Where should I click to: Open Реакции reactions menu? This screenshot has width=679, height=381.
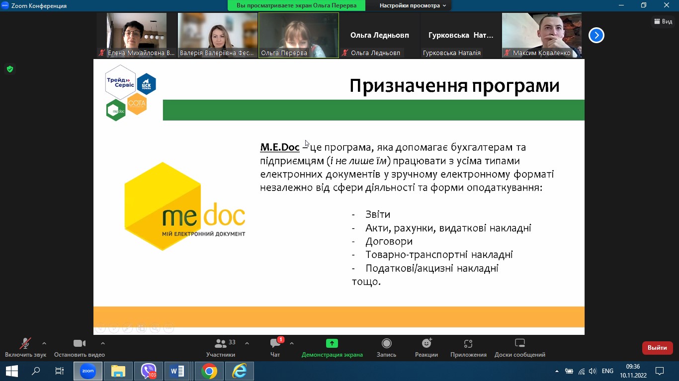[x=426, y=347]
